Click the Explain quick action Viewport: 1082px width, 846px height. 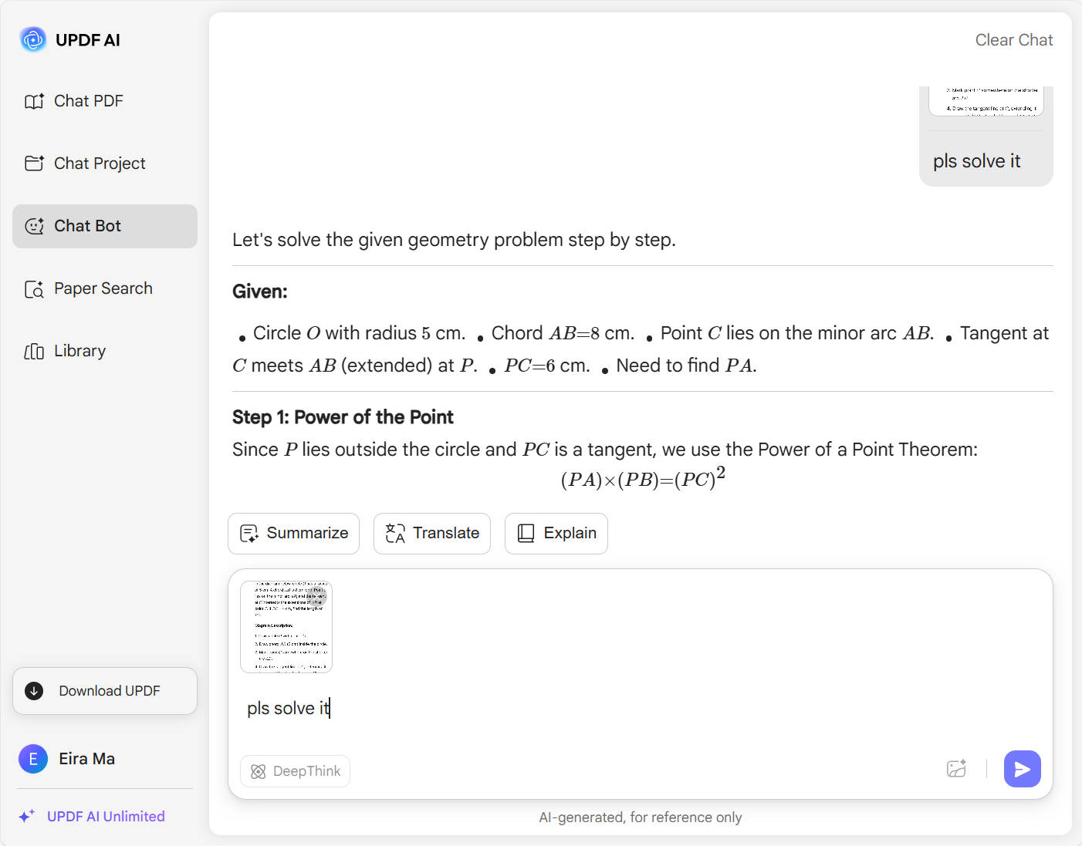point(556,534)
